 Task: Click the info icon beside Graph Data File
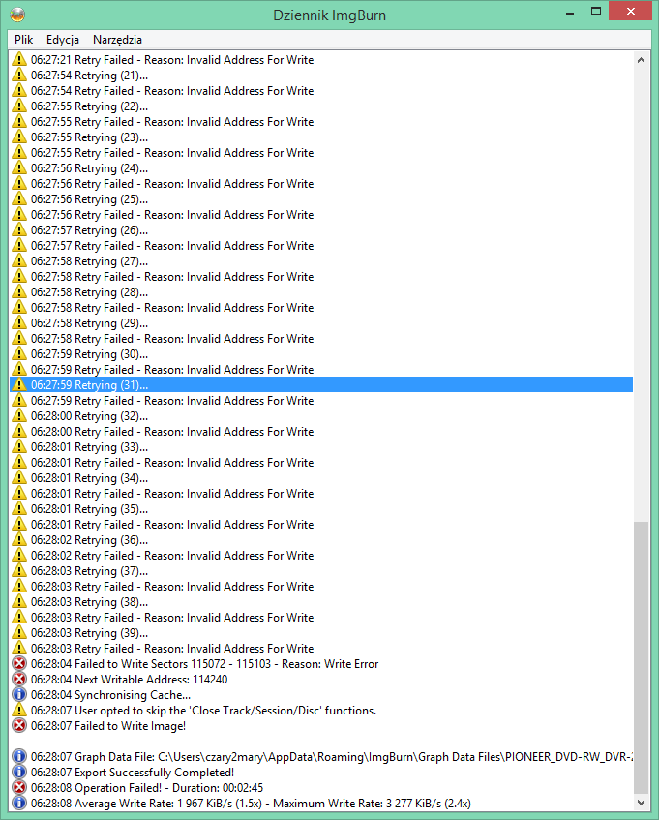18,757
